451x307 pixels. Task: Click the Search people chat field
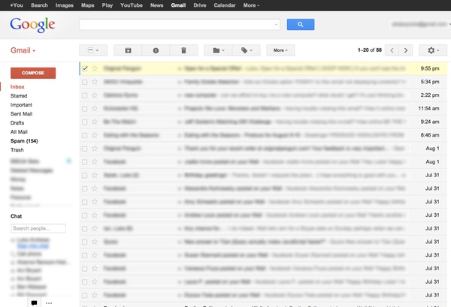(38, 228)
